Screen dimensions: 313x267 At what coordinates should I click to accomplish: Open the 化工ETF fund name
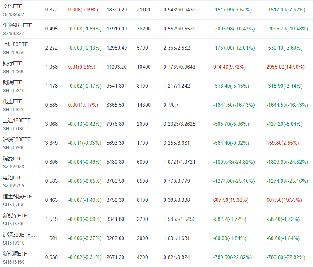pos(12,102)
